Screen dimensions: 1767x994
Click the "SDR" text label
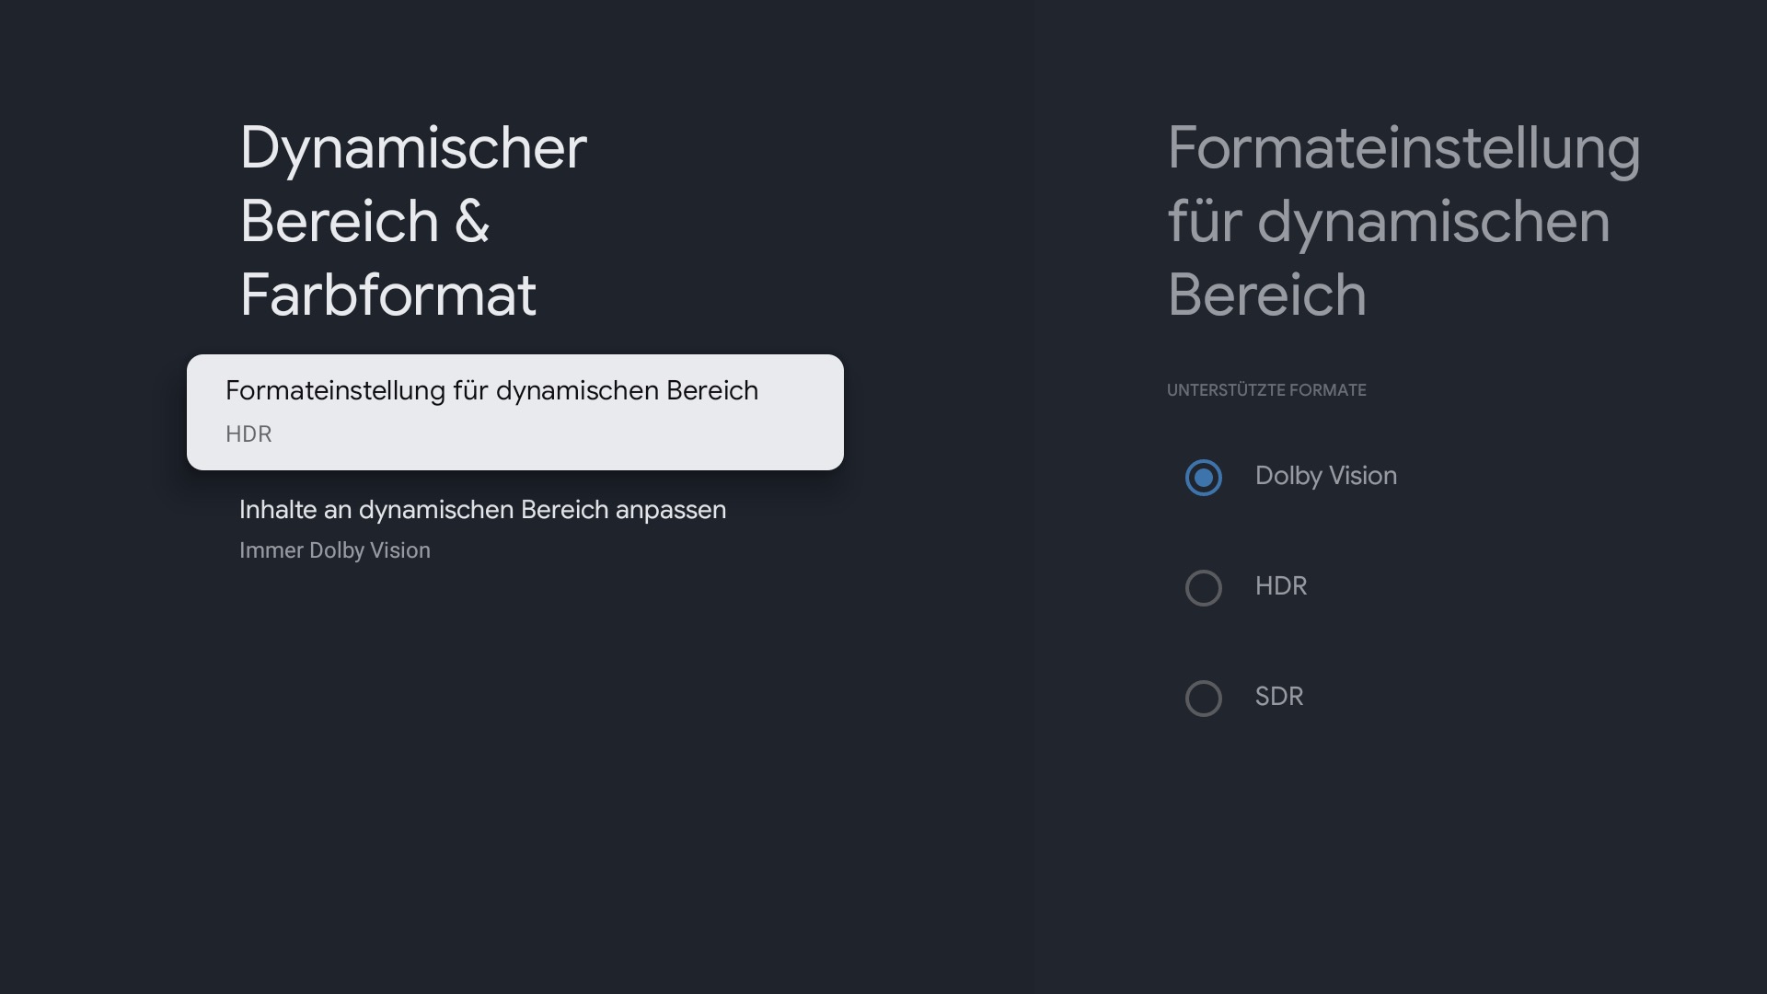pyautogui.click(x=1278, y=697)
